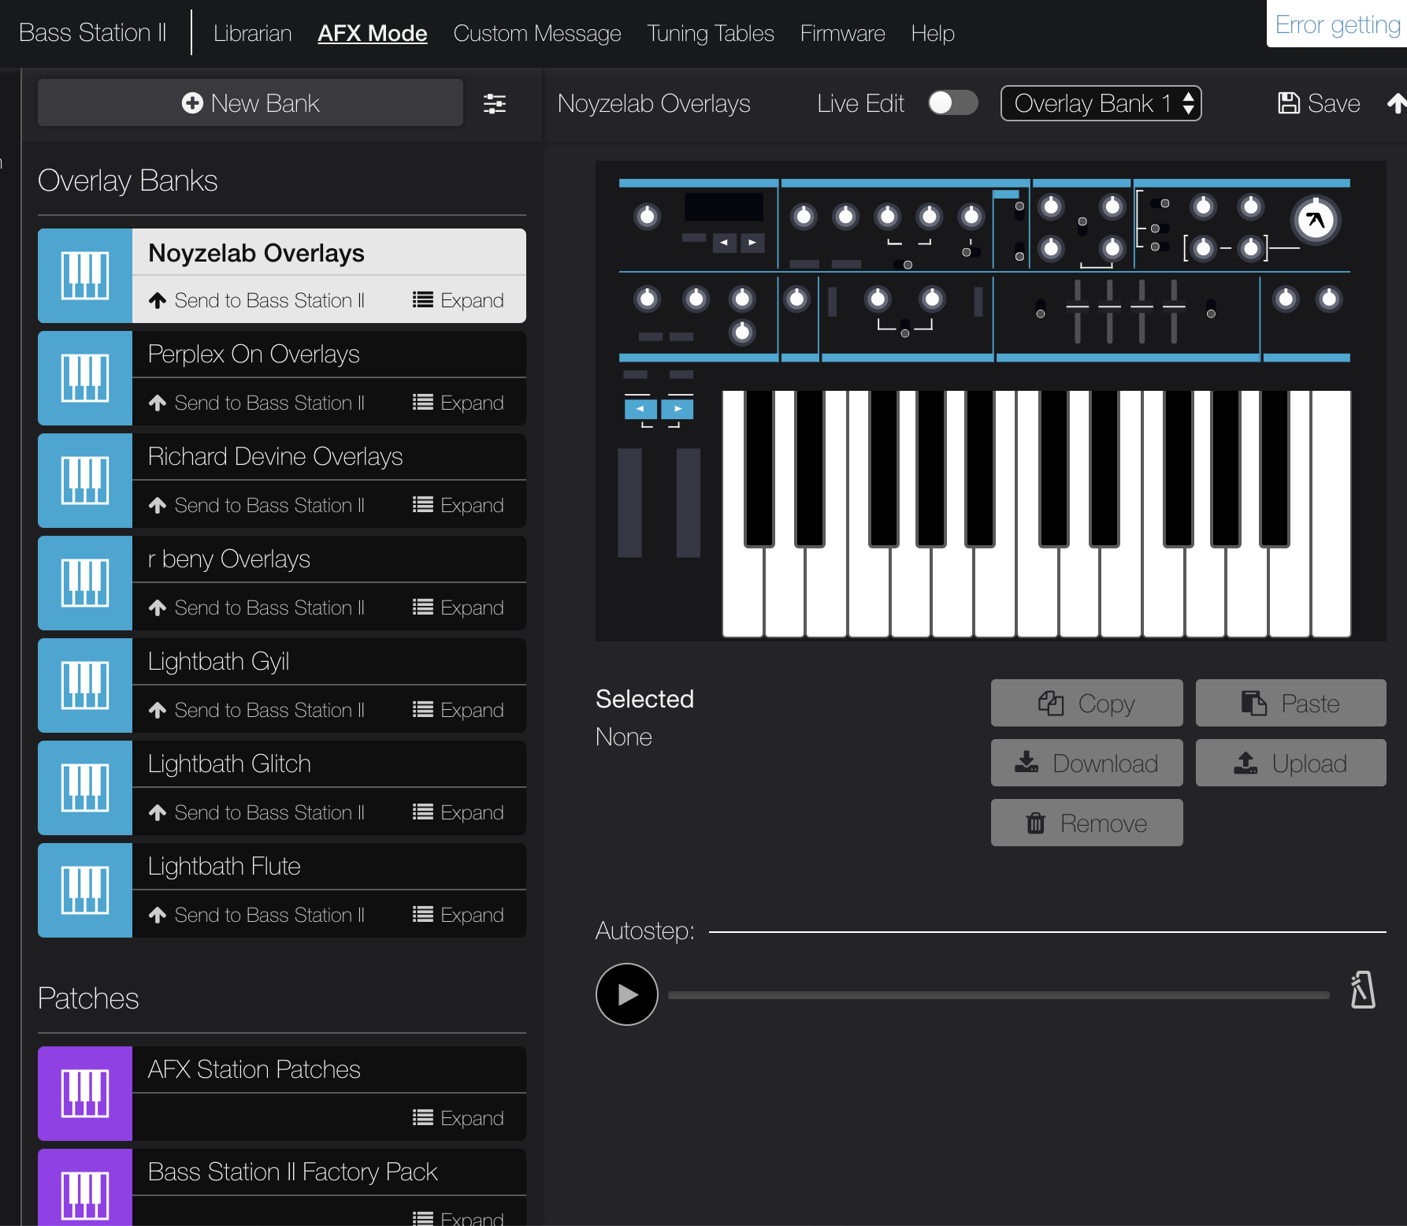Click the Lightbath Gyil keyboard icon
1407x1226 pixels.
[85, 685]
